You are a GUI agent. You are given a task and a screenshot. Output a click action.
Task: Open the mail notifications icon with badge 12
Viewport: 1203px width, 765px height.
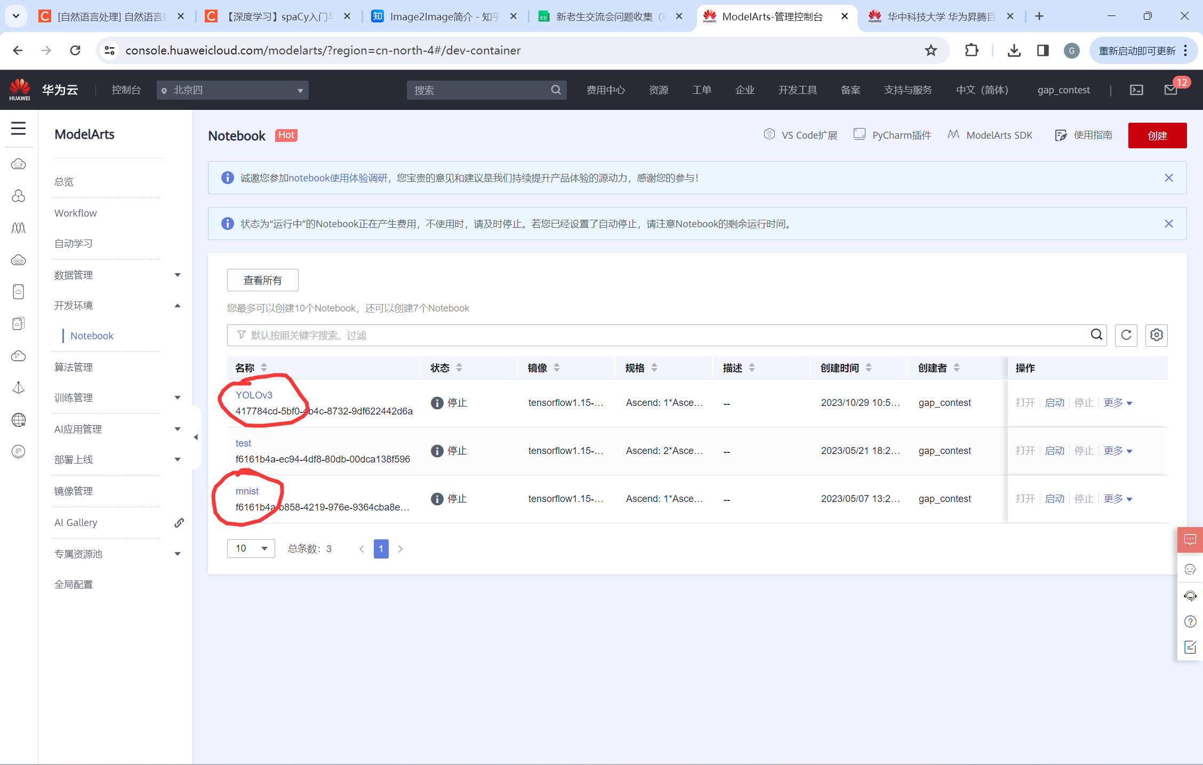(x=1171, y=90)
